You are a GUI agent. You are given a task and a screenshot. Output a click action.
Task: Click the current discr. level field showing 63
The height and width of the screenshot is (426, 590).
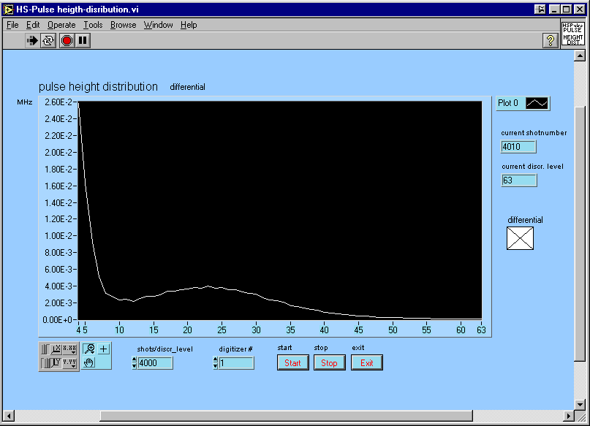tap(518, 180)
